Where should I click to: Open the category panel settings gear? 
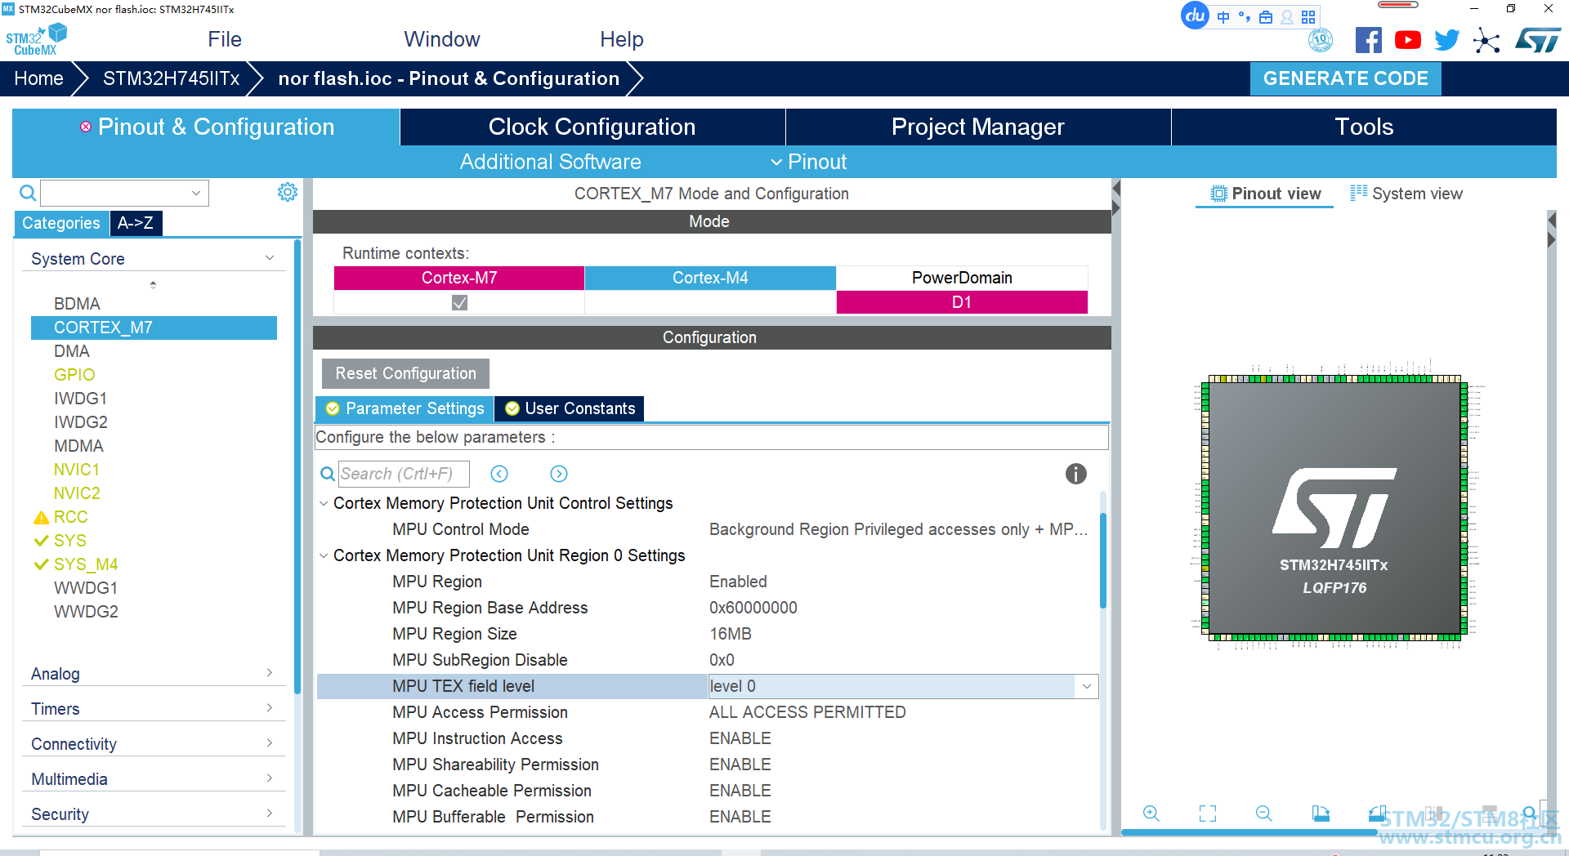(288, 192)
